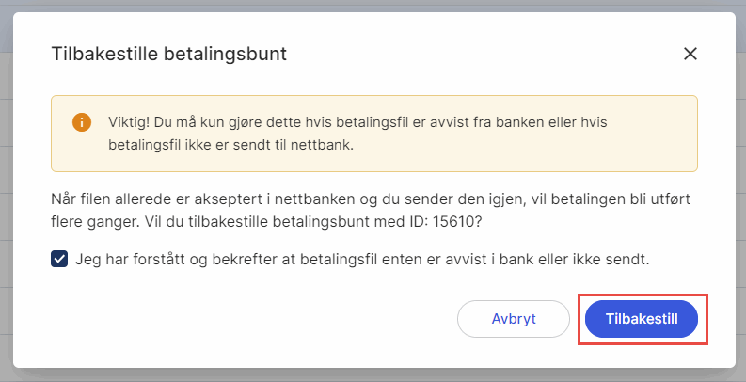The width and height of the screenshot is (746, 382).
Task: Click the 'Tilbakestille betalingsbunt' dialog title
Action: coord(168,54)
